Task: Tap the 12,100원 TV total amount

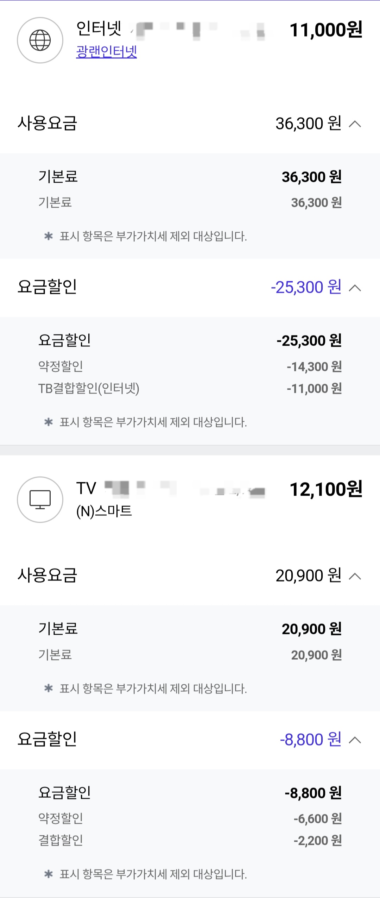Action: pos(326,489)
